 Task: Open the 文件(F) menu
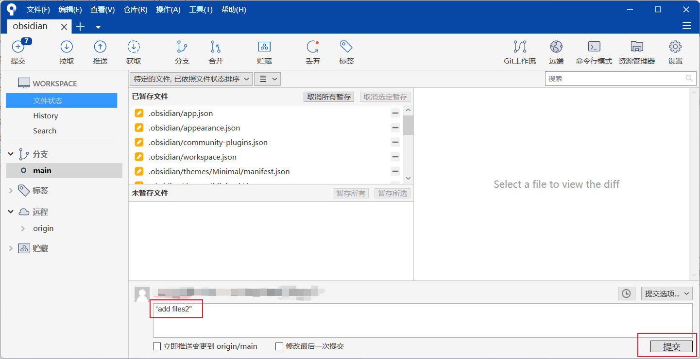(38, 10)
